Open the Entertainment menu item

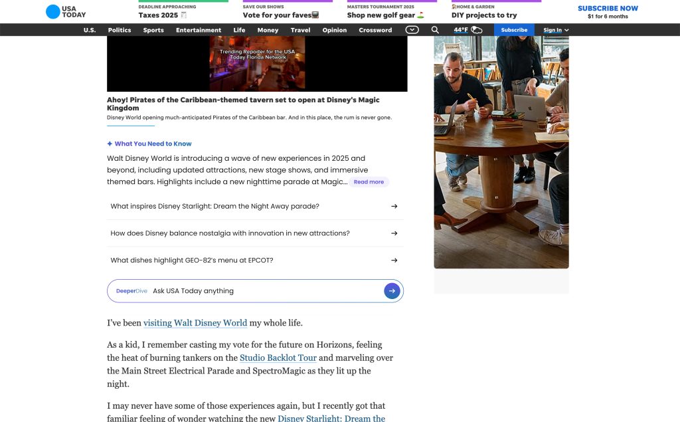[199, 30]
